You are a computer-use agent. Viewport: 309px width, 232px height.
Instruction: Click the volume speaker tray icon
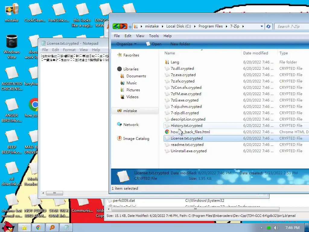[276, 228]
